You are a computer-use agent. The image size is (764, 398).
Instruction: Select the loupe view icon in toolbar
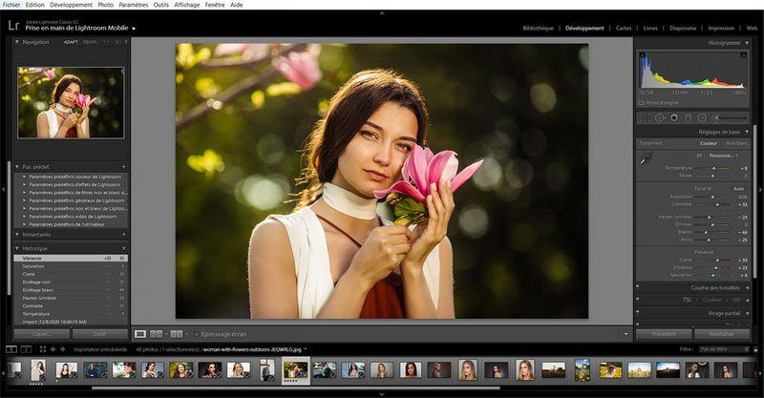point(140,334)
